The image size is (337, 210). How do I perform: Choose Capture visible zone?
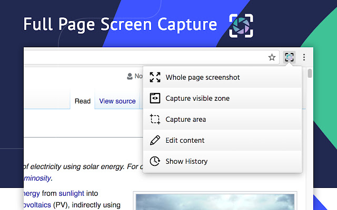(222, 98)
